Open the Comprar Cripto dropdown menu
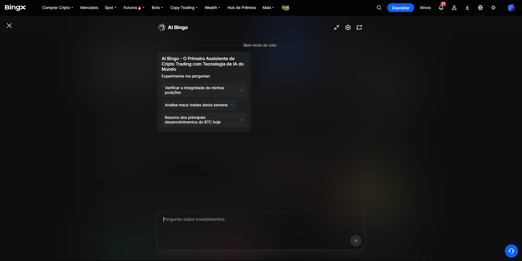Image resolution: width=522 pixels, height=261 pixels. [58, 8]
